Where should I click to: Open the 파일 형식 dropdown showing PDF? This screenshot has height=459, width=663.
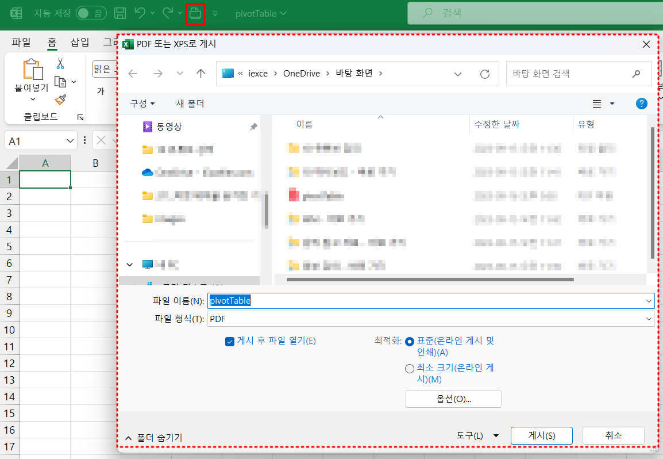649,318
